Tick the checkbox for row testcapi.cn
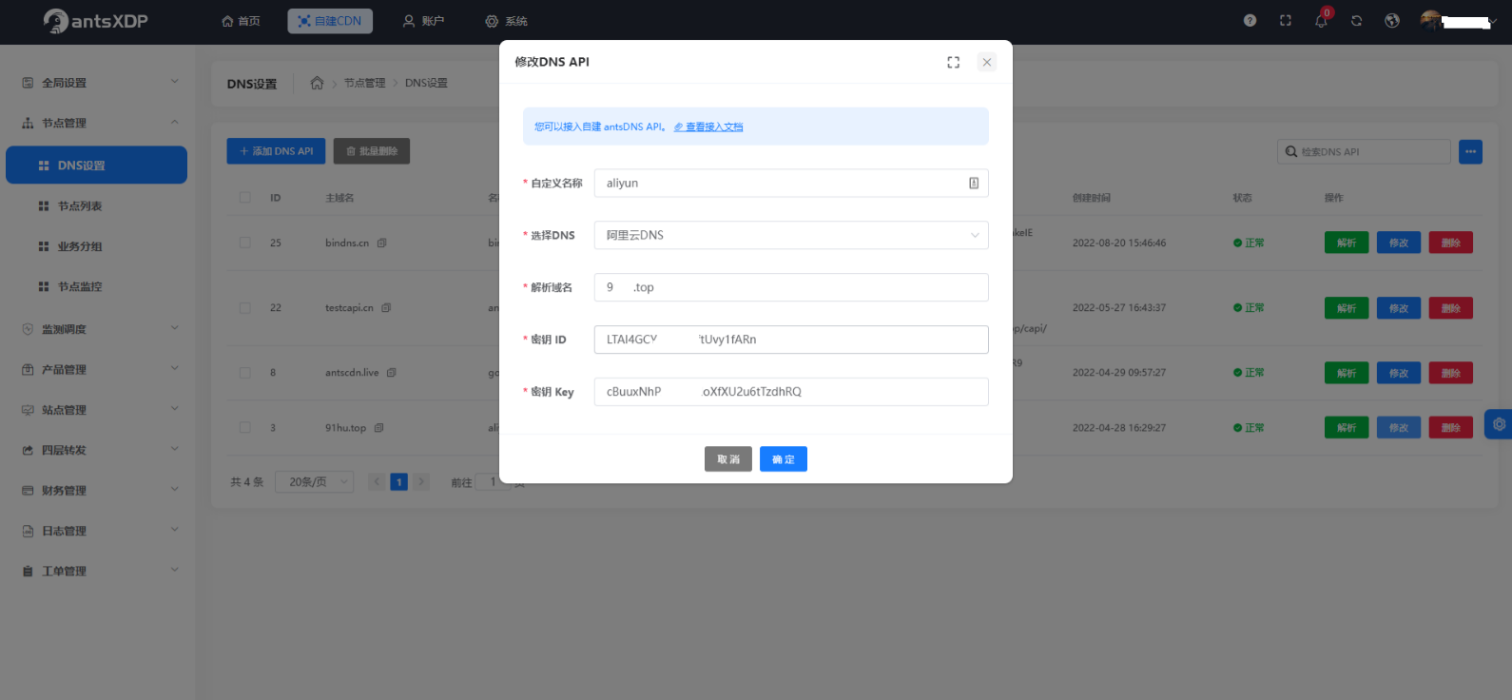The height and width of the screenshot is (700, 1512). pyautogui.click(x=244, y=307)
